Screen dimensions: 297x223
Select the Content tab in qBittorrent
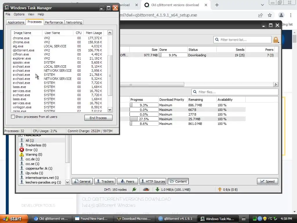point(178,181)
